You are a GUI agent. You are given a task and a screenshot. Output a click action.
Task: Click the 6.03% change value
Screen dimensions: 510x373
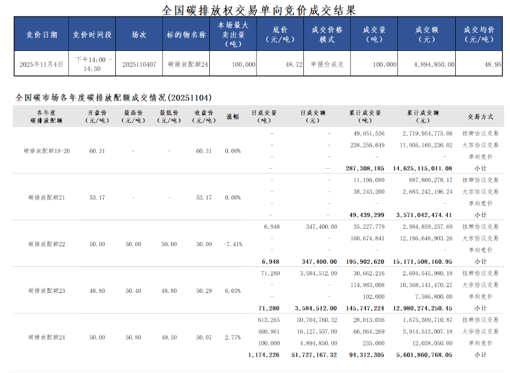click(233, 291)
